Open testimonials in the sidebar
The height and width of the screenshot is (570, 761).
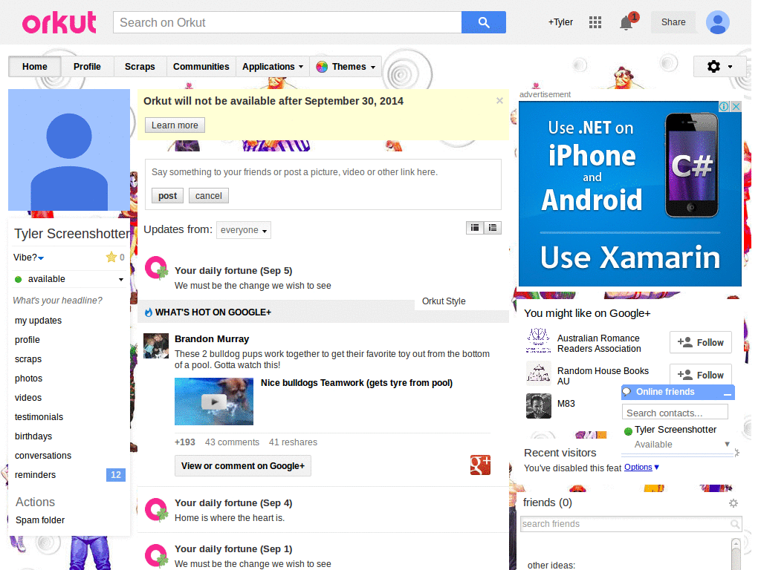[39, 417]
